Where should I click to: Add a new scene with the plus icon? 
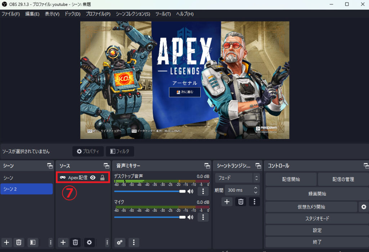point(6,242)
